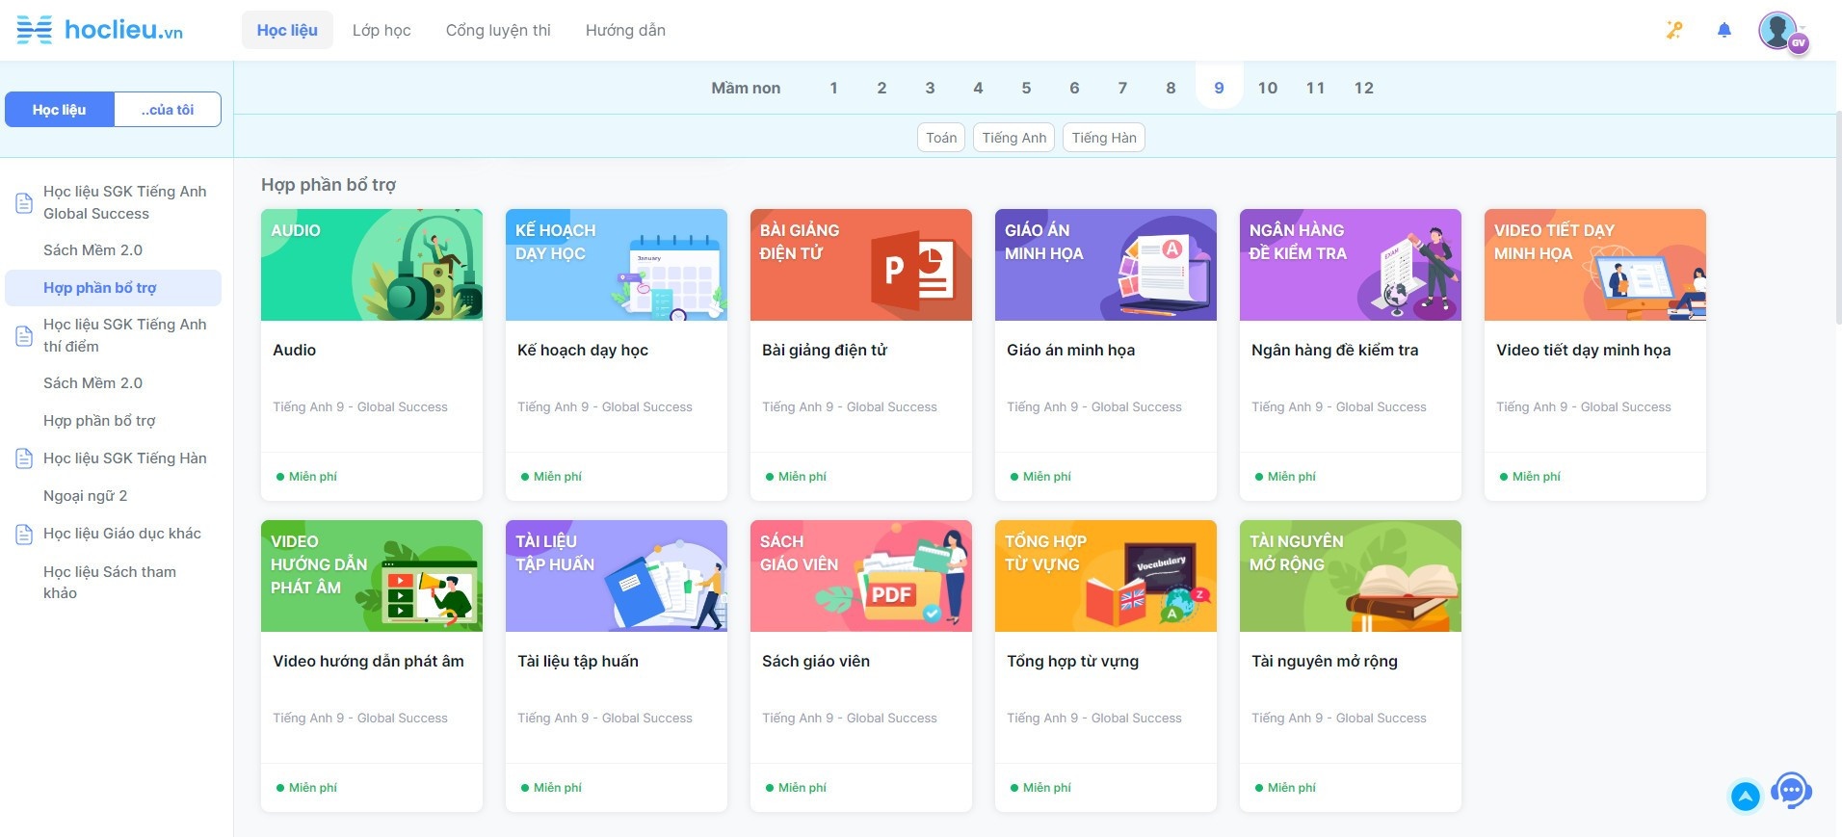Open the notification bell

1724,30
